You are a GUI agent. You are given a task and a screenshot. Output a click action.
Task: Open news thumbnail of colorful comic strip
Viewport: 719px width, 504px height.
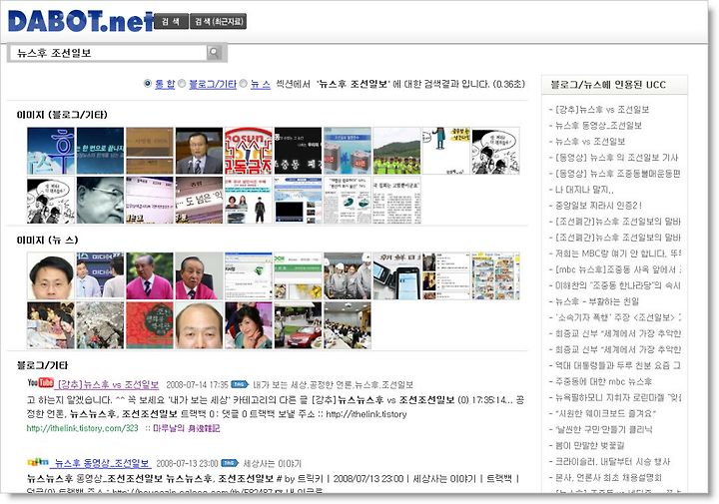coord(495,276)
